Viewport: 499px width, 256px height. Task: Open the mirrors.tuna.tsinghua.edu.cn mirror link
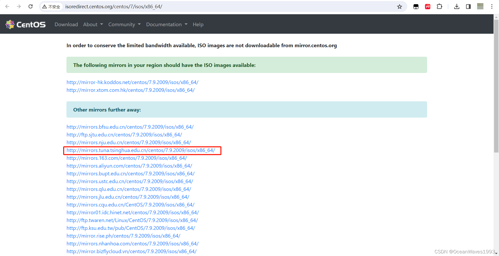coord(141,150)
